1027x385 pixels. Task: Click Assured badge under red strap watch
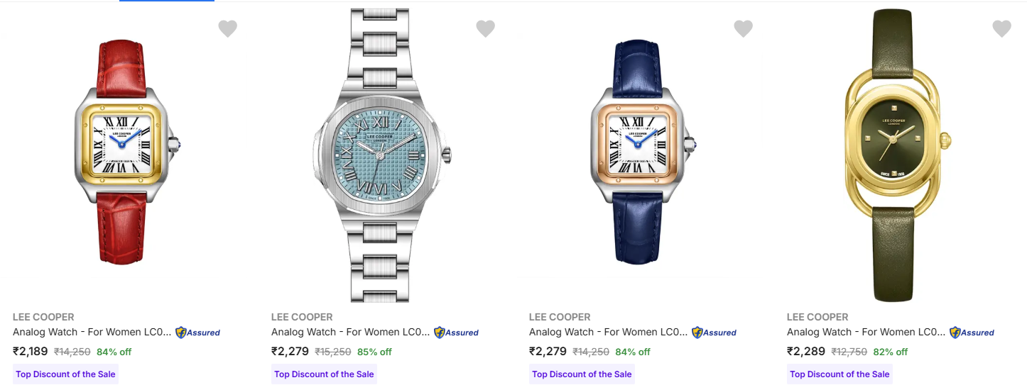point(198,332)
